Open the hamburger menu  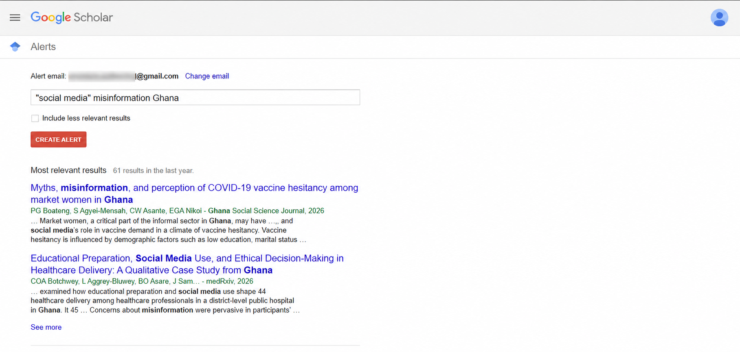click(x=15, y=17)
